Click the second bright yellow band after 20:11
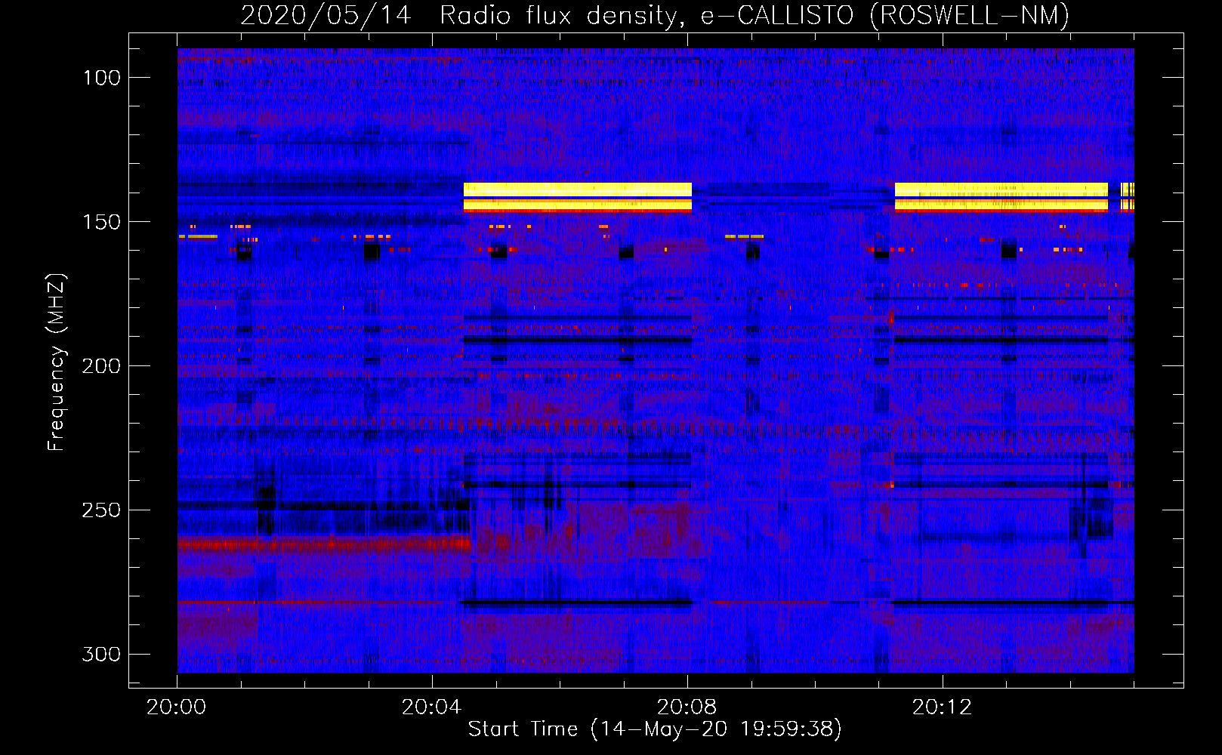The width and height of the screenshot is (1222, 755). [1001, 197]
